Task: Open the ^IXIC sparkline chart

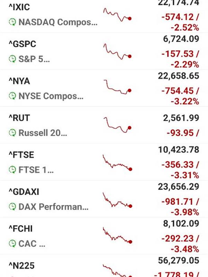Action: 118,15
